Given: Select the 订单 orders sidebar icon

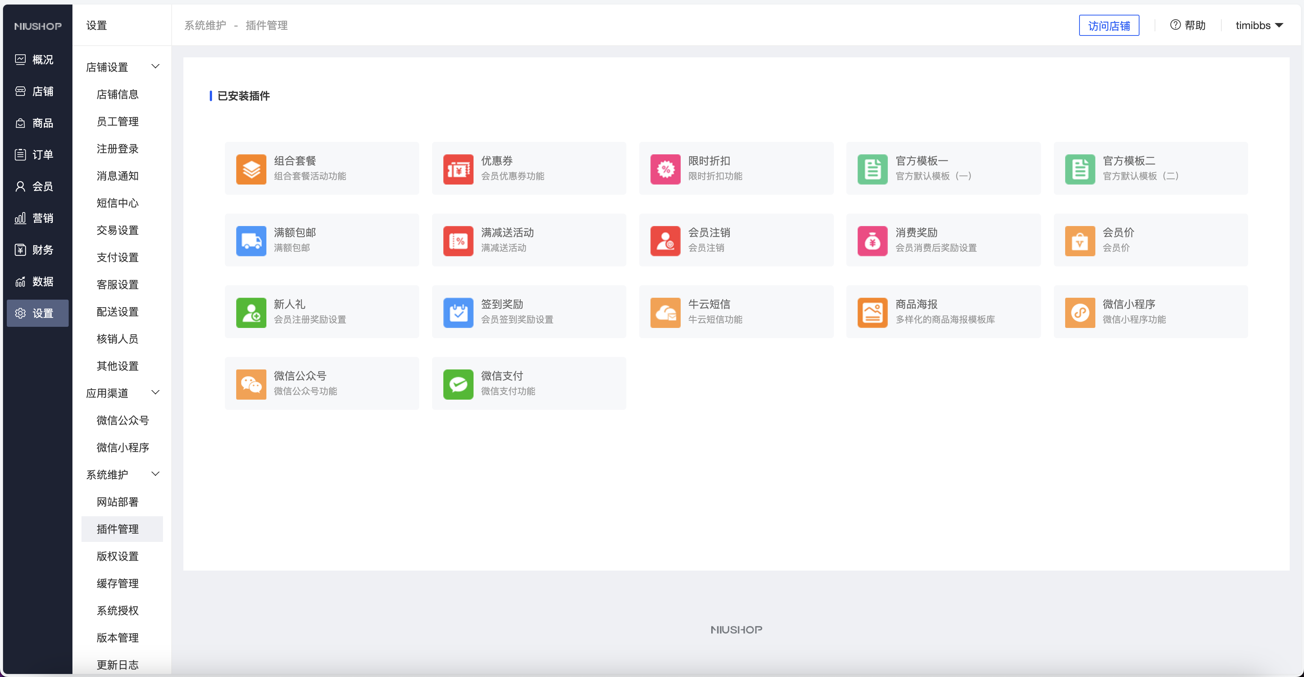Looking at the screenshot, I should pyautogui.click(x=20, y=154).
